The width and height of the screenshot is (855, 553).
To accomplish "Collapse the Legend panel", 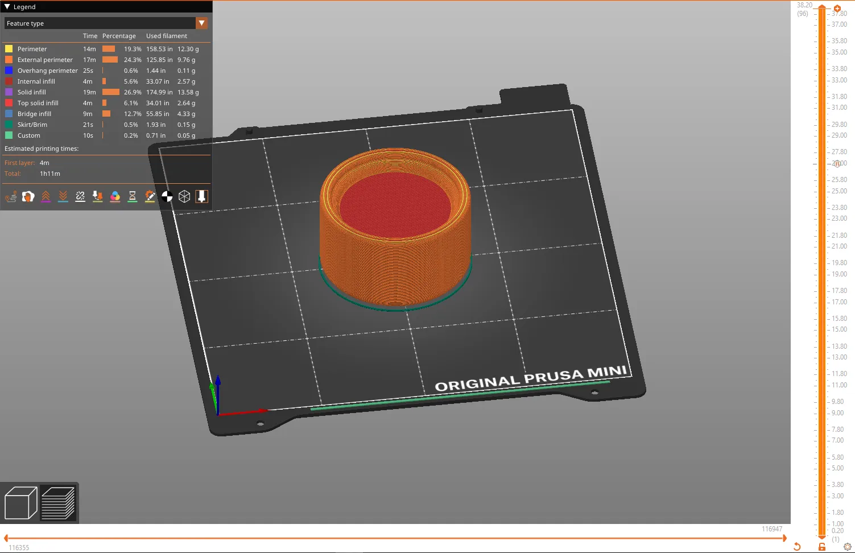I will 7,7.
